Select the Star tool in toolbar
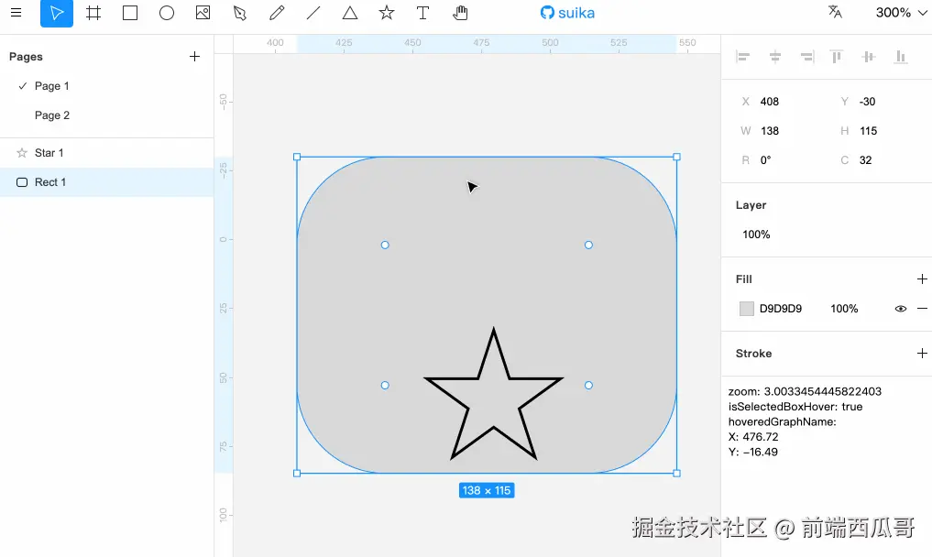Image resolution: width=932 pixels, height=557 pixels. point(387,13)
